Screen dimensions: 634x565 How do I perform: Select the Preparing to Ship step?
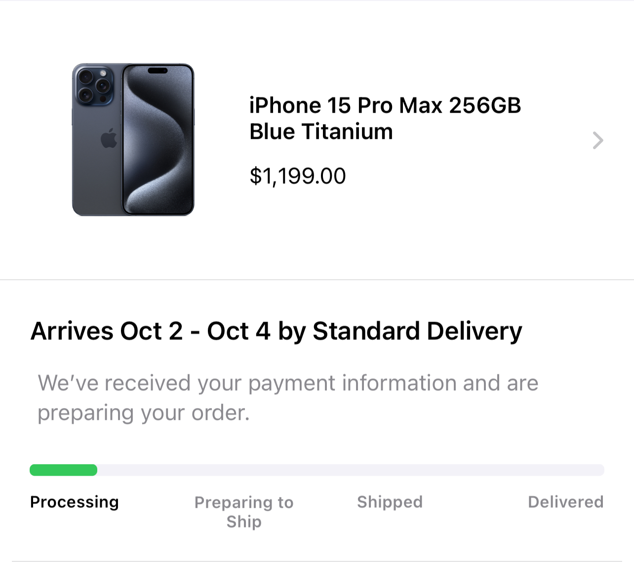244,512
